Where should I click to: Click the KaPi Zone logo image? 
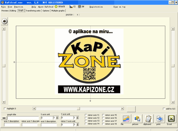click(89, 62)
